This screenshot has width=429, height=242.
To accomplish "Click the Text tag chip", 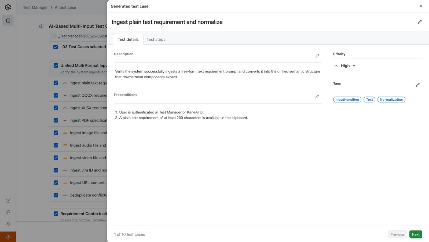I will click(x=369, y=100).
